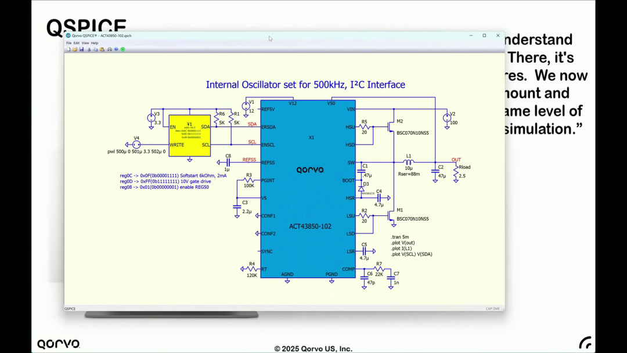Select the D3 diode symbol
Image resolution: width=627 pixels, height=353 pixels.
click(x=362, y=189)
